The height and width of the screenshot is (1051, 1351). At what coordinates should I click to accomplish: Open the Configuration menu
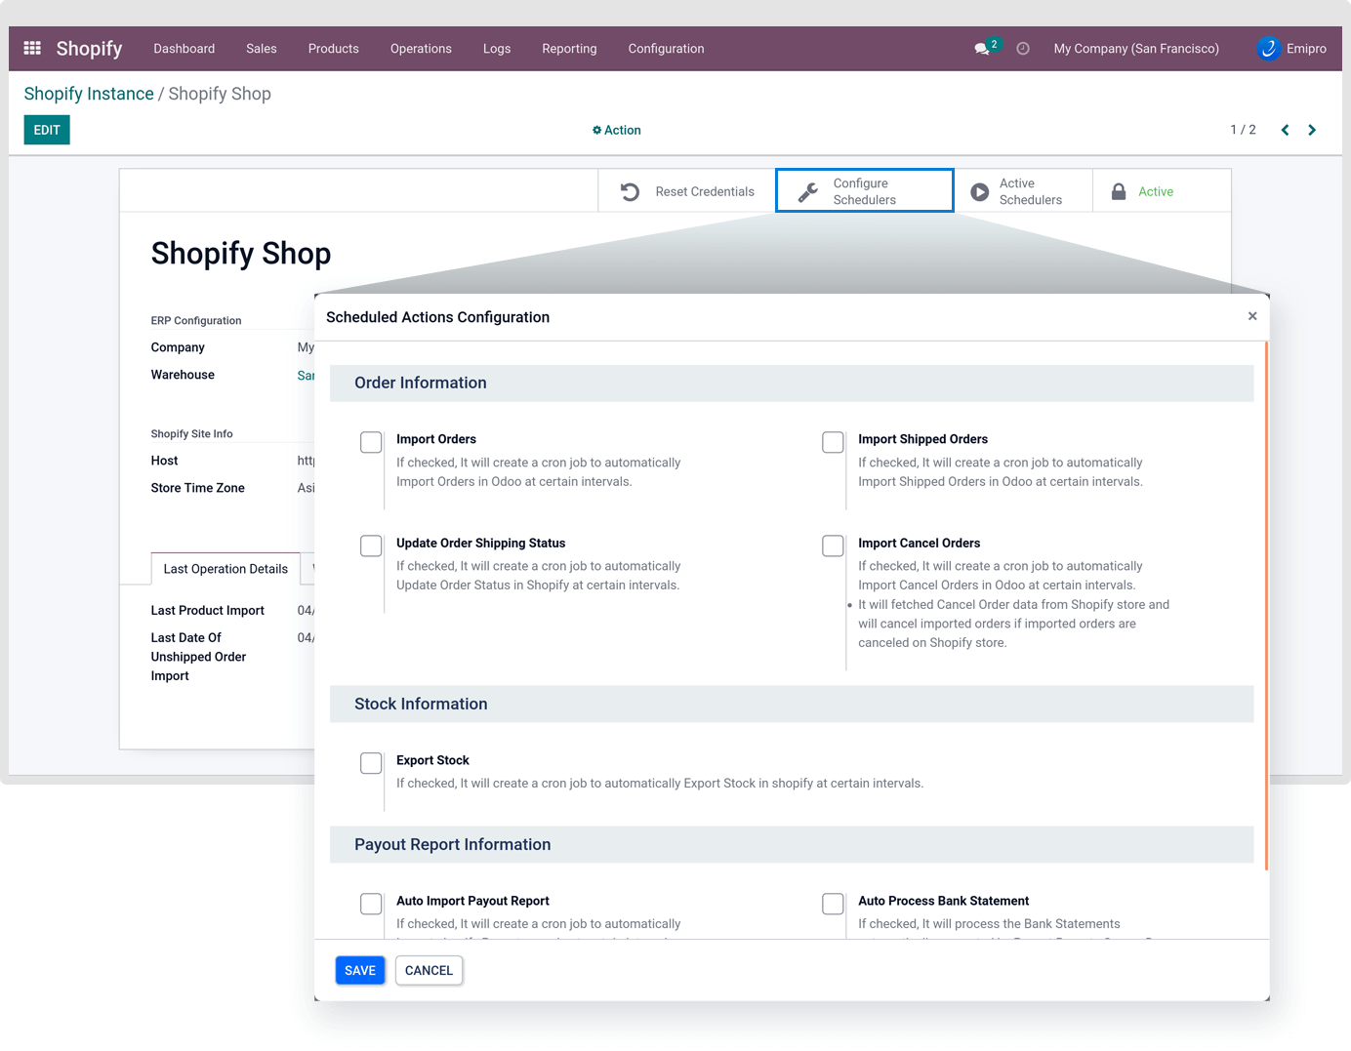(x=666, y=48)
